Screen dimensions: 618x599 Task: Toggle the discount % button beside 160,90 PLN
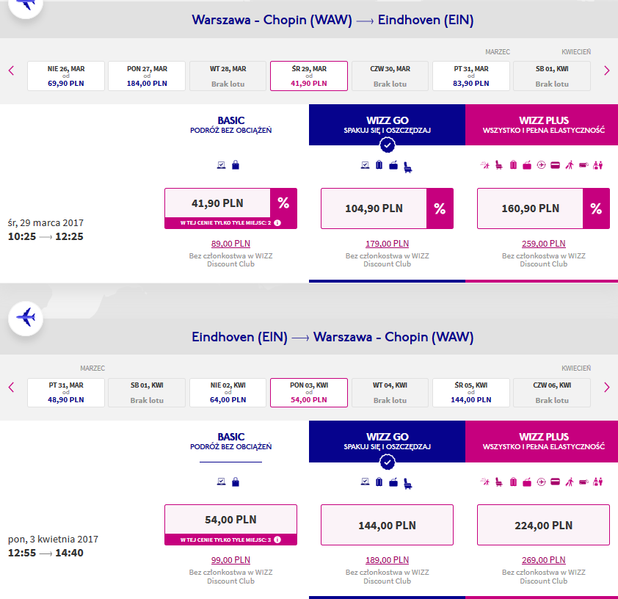tap(596, 208)
